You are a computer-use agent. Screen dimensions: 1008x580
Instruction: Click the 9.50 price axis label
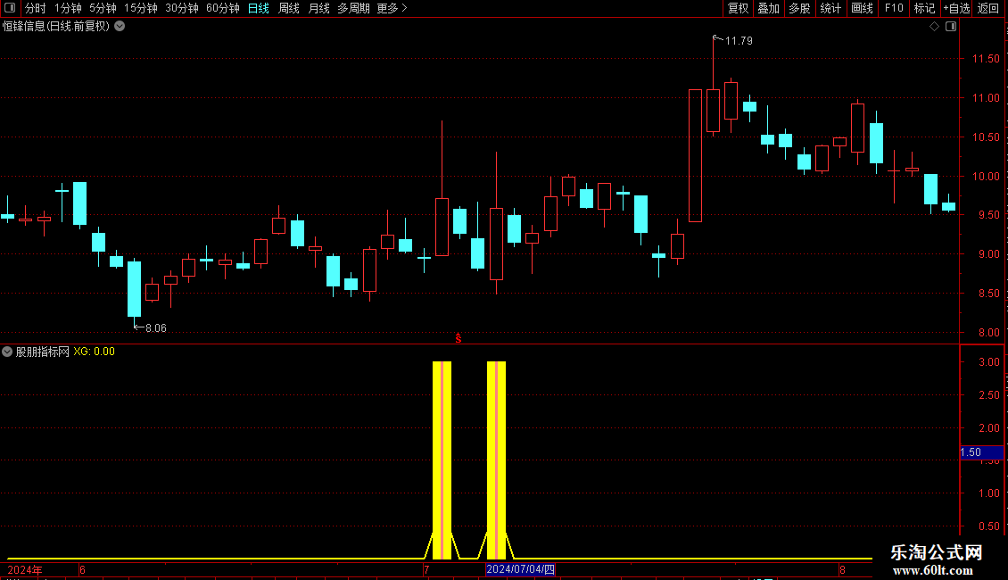click(x=988, y=215)
